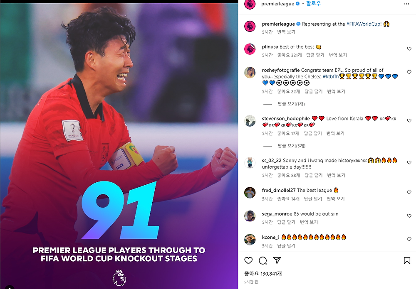This screenshot has width=416, height=289.
Task: Expand rosheyfotografie's one reply
Action: point(291,104)
